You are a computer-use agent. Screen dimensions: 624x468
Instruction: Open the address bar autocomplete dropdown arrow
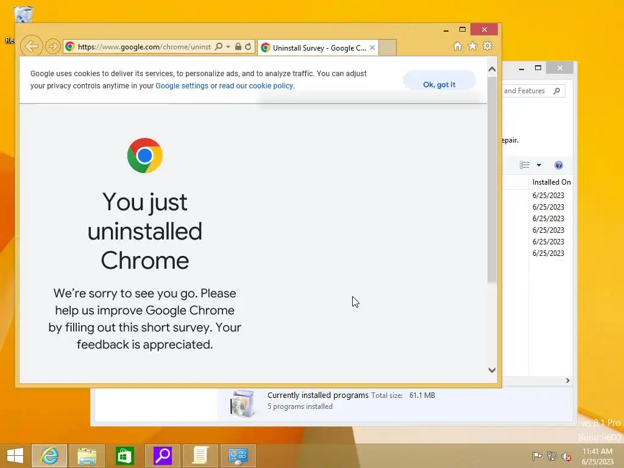(x=228, y=46)
